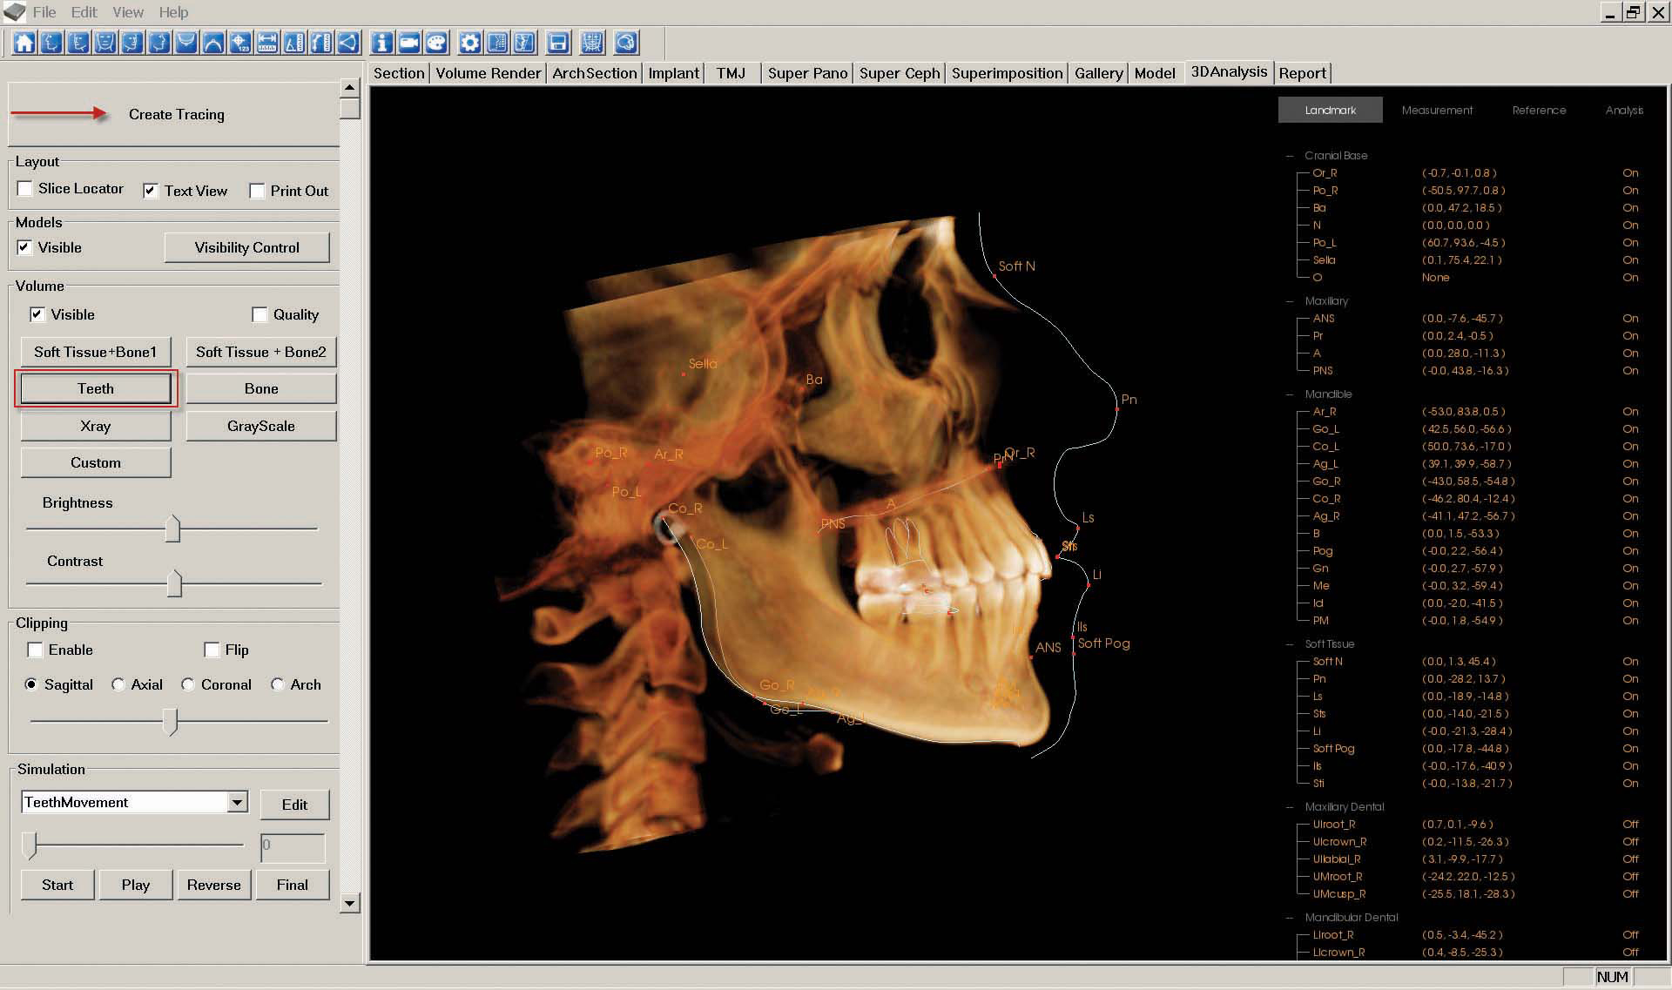Click the floppy disk save icon

pyautogui.click(x=558, y=42)
